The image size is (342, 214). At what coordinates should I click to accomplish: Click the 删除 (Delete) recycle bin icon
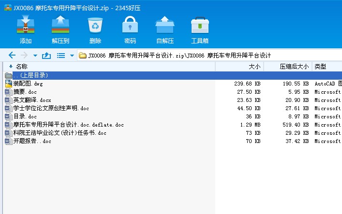(x=95, y=25)
